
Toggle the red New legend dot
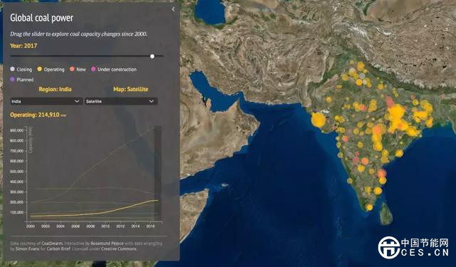72,69
